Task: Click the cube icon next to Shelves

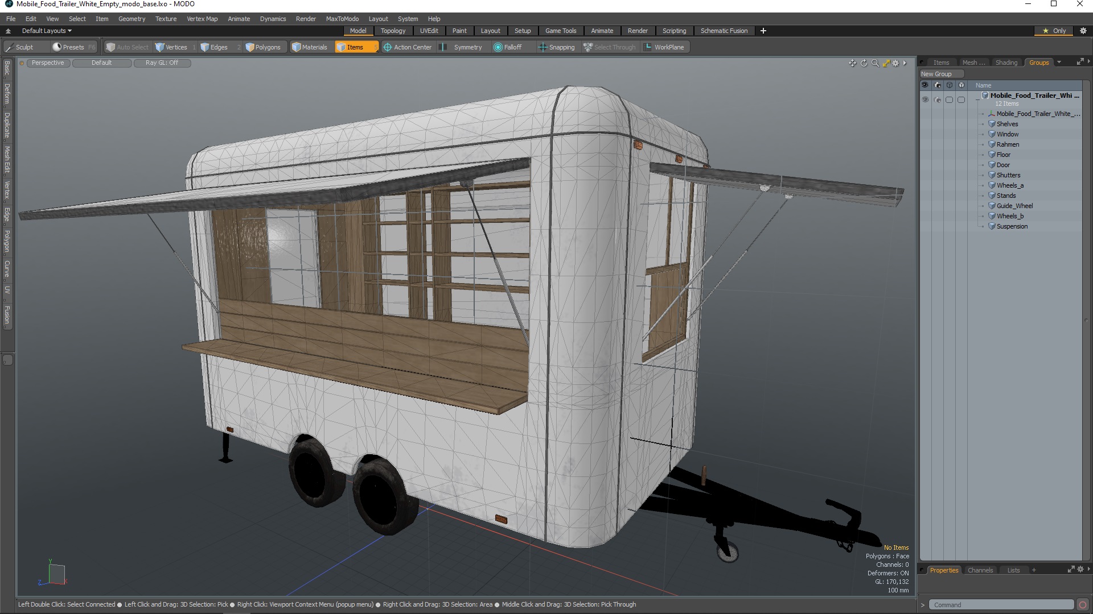Action: 992,124
